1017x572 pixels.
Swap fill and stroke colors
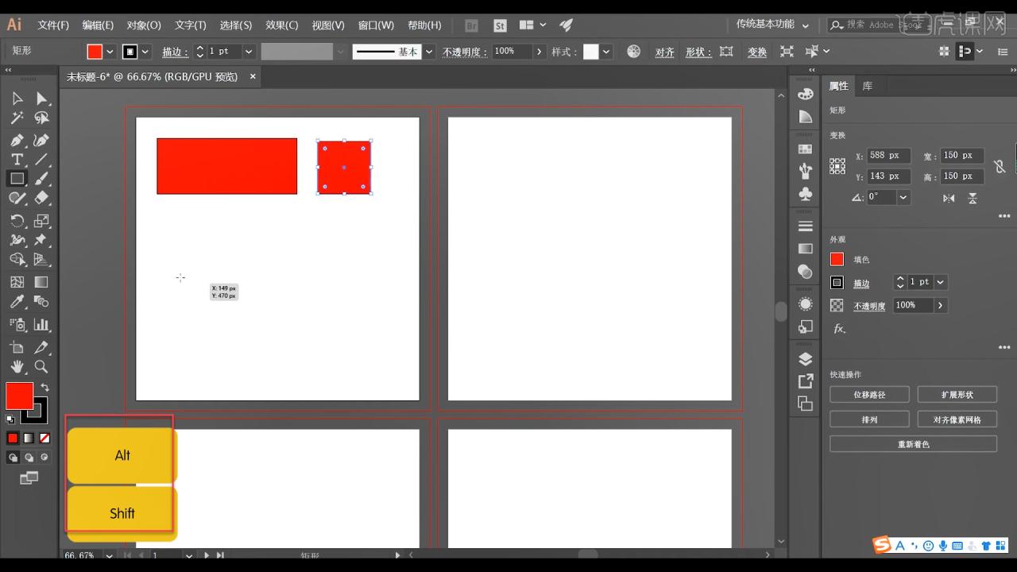pos(45,388)
